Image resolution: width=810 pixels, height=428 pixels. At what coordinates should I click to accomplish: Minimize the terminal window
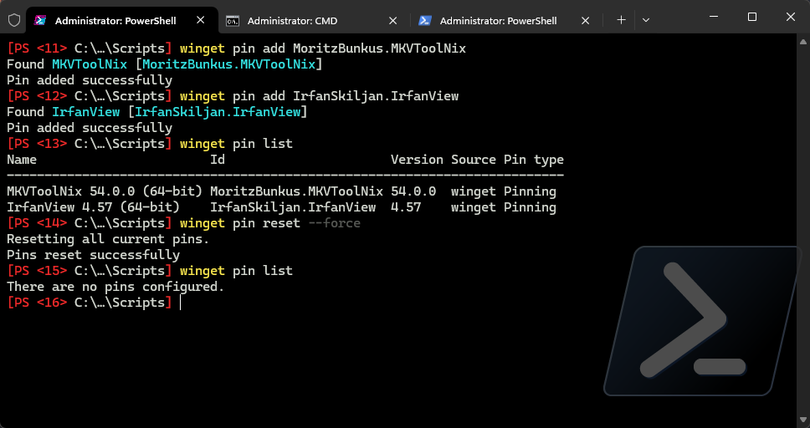714,17
